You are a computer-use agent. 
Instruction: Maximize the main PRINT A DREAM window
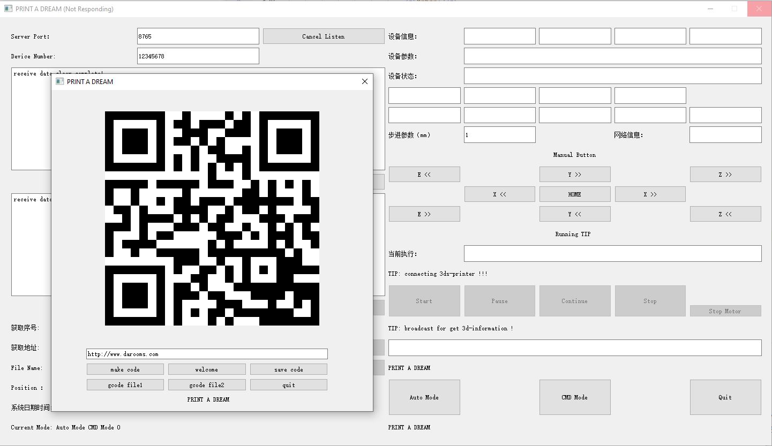tap(735, 9)
